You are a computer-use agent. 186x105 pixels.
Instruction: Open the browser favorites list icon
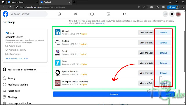(158, 7)
